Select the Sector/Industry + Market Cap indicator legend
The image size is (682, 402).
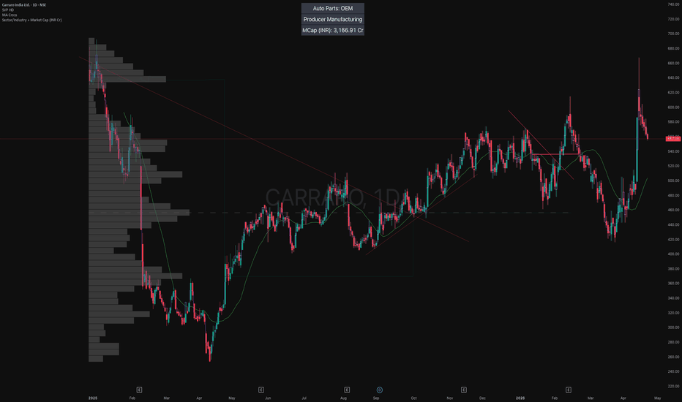click(31, 20)
